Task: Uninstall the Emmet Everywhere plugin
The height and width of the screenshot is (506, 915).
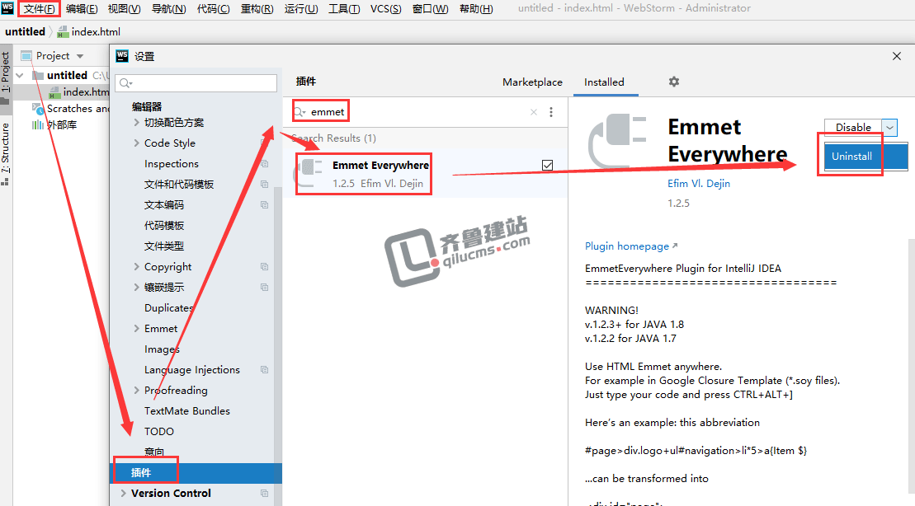Action: point(866,157)
